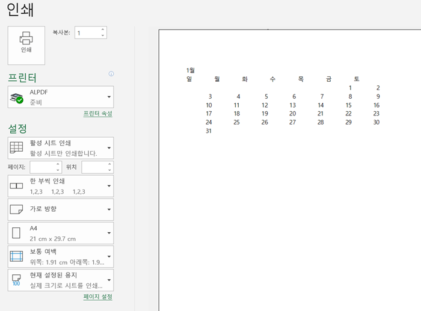Open 활성 시트 인쇄 dropdown
Screen dimensions: 421x311
point(61,148)
